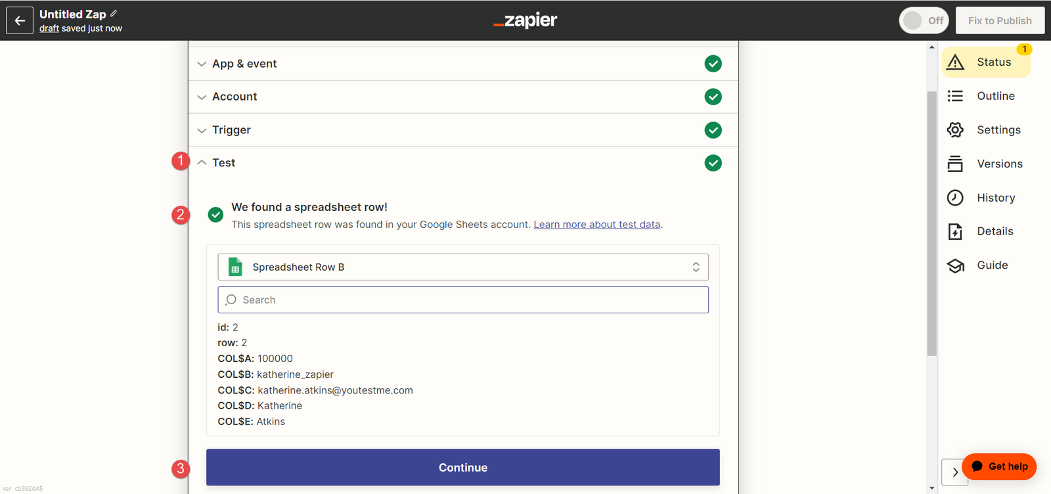Viewport: 1051px width, 494px height.
Task: Click the Search field for test data
Action: 463,300
